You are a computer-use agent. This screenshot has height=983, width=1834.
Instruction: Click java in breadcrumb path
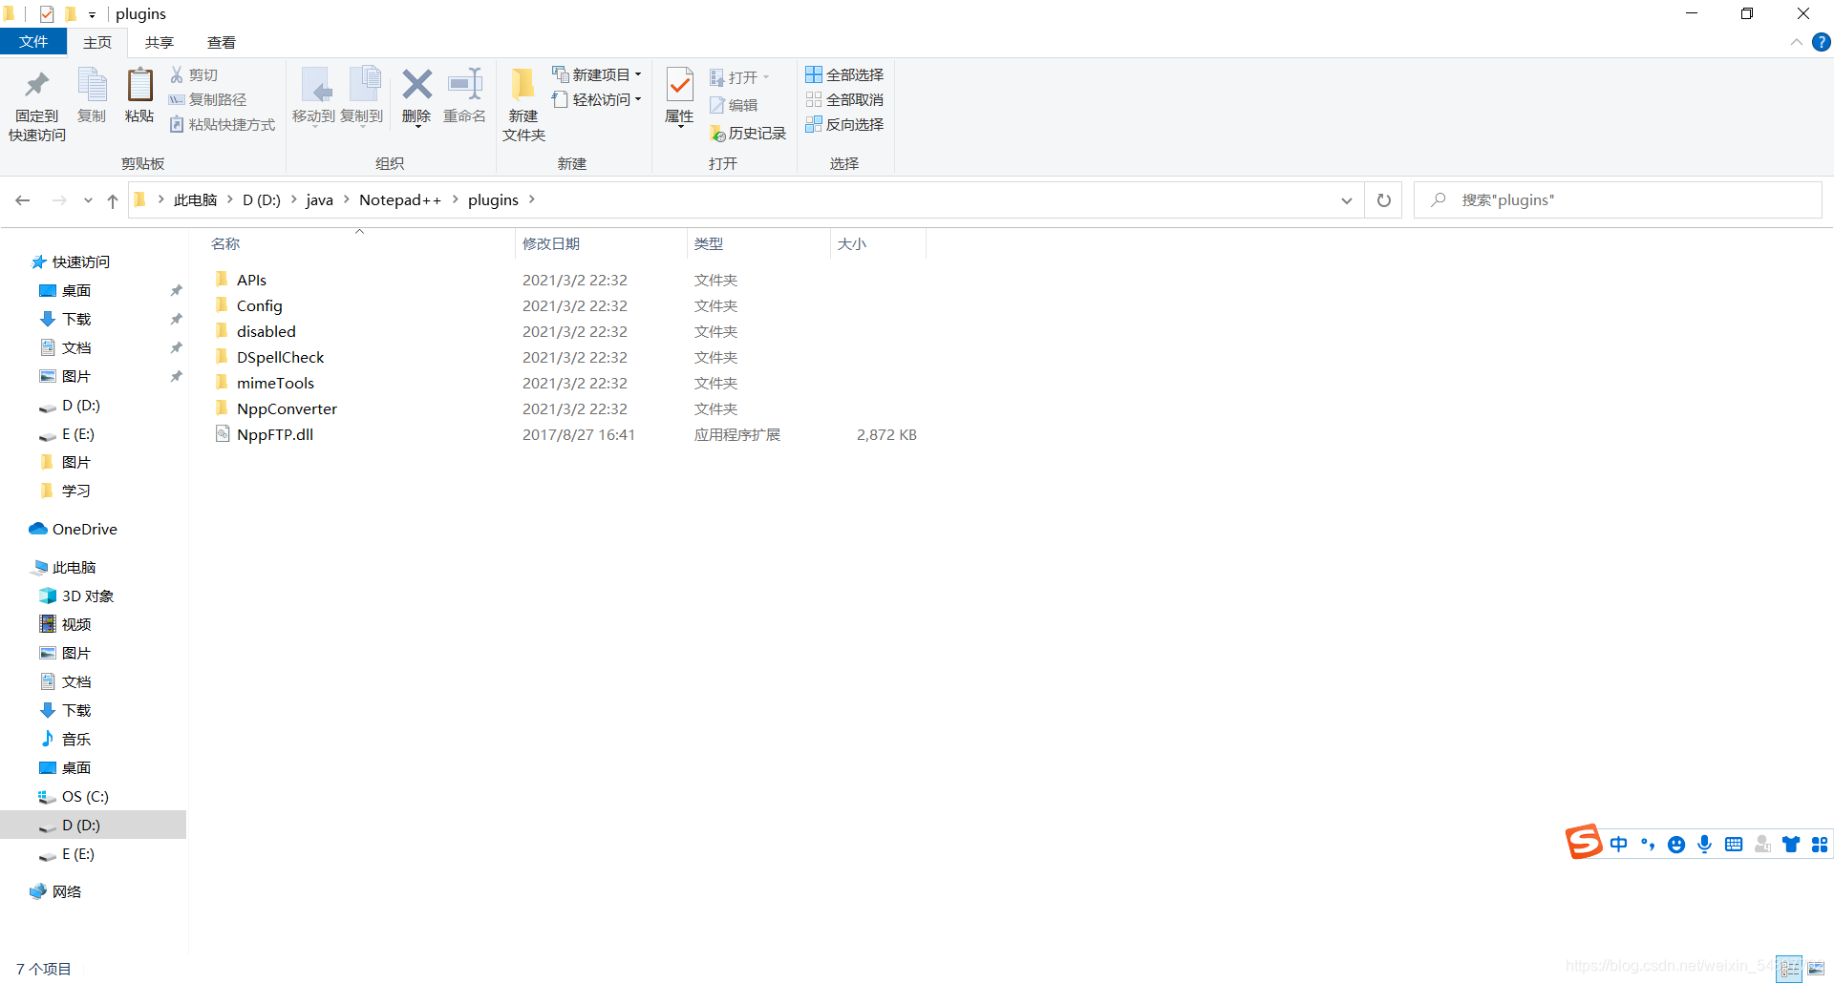319,199
